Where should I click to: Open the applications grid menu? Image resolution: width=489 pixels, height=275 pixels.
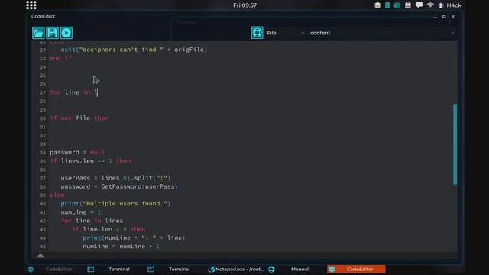(x=31, y=5)
